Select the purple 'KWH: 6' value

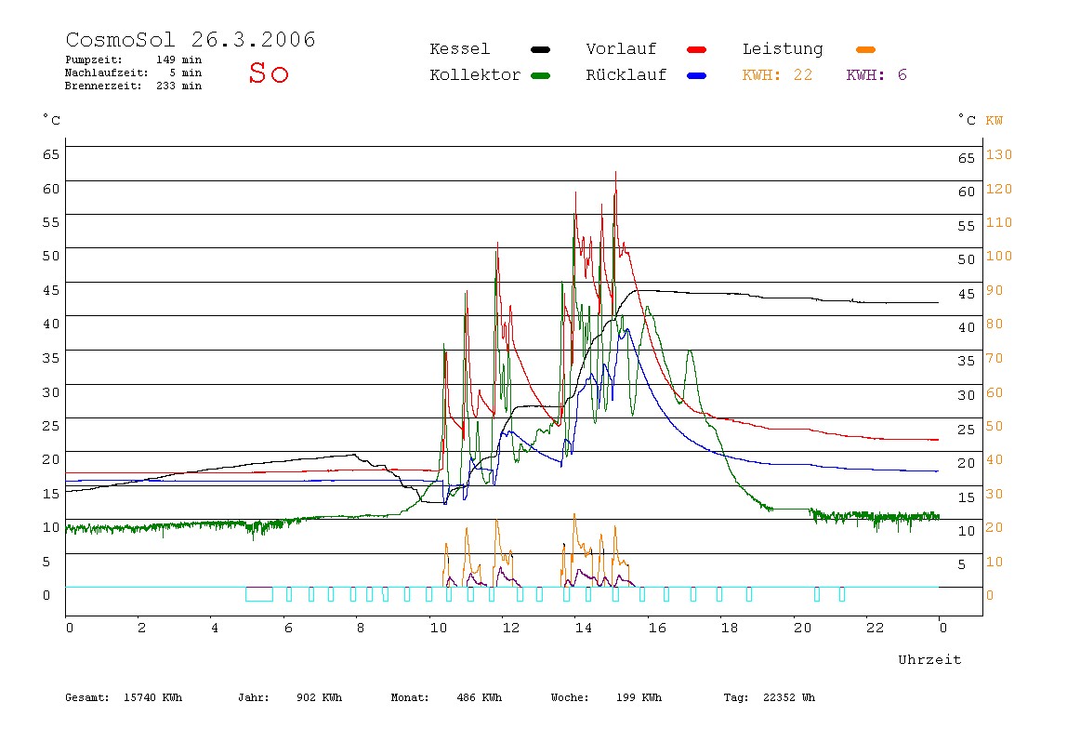pyautogui.click(x=876, y=75)
